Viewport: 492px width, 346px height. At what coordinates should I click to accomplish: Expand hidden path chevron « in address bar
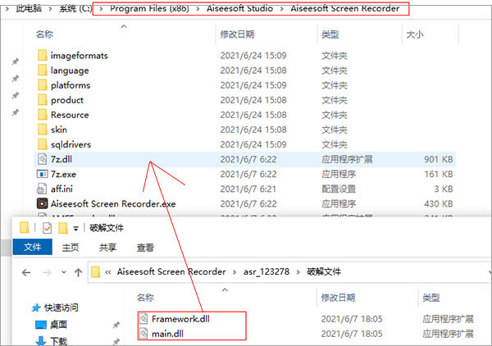(x=108, y=272)
